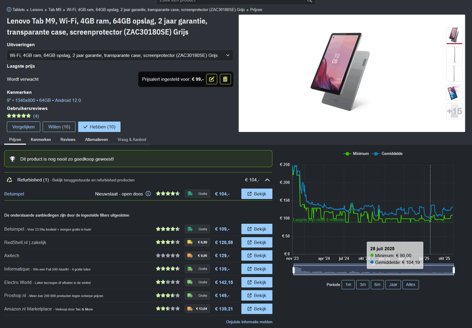Toggle Willen (16) wishlist button
The image size is (472, 328).
pyautogui.click(x=59, y=127)
